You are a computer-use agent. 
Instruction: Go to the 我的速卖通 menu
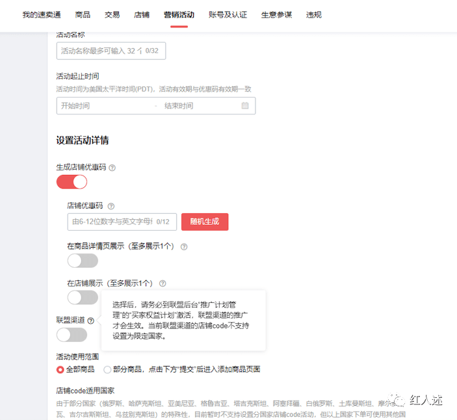pos(40,14)
